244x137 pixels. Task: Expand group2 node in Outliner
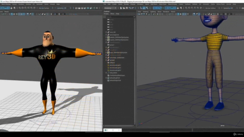click(106, 60)
